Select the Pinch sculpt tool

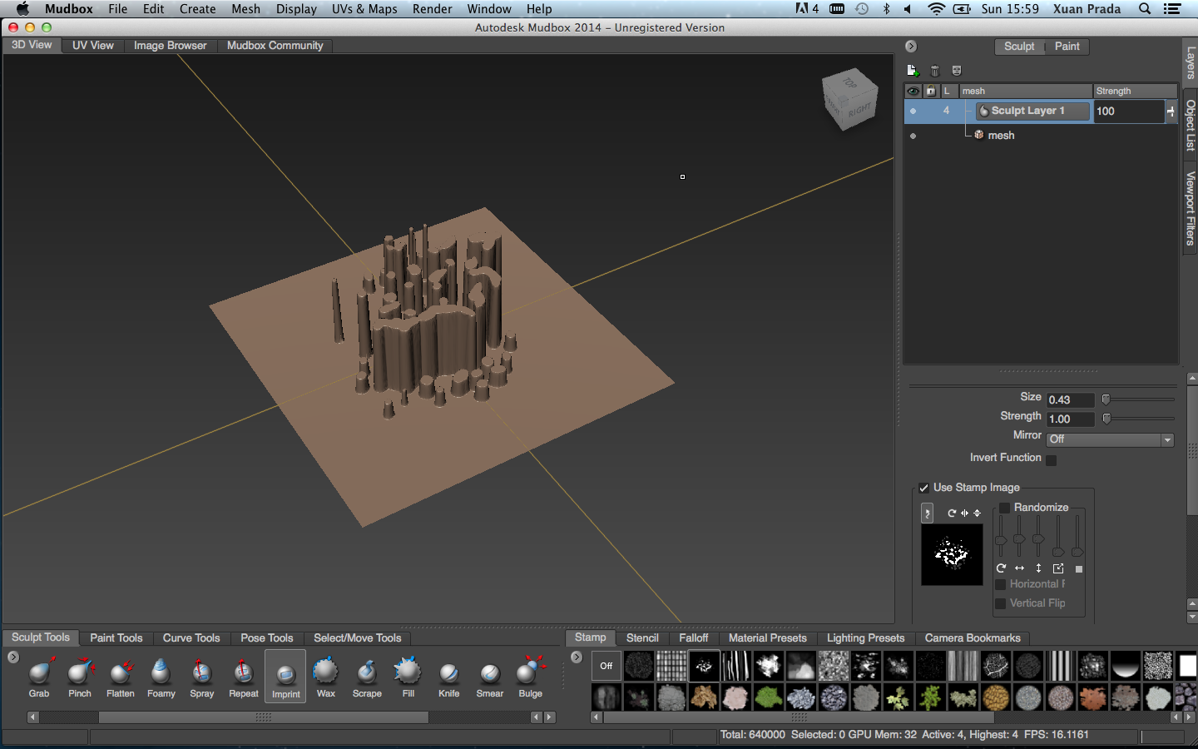coord(80,677)
